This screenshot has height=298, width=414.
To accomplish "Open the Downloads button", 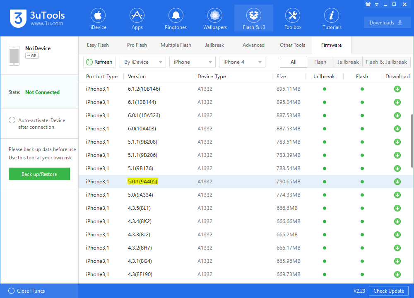I will pos(387,23).
